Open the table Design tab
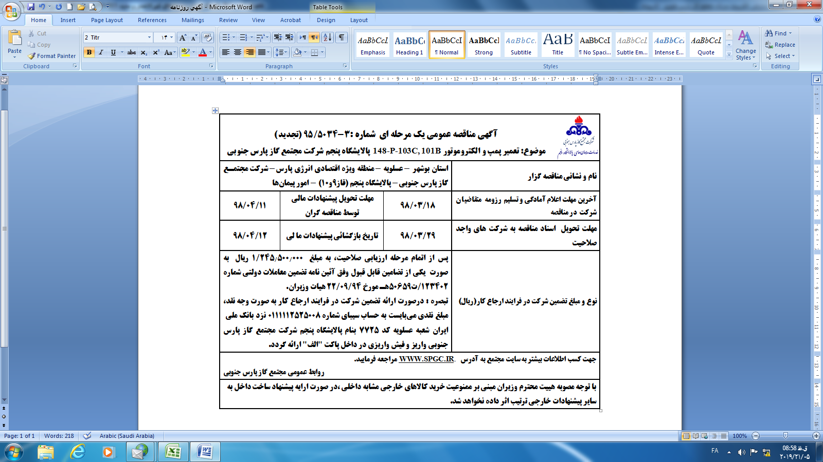823x462 pixels. point(326,20)
